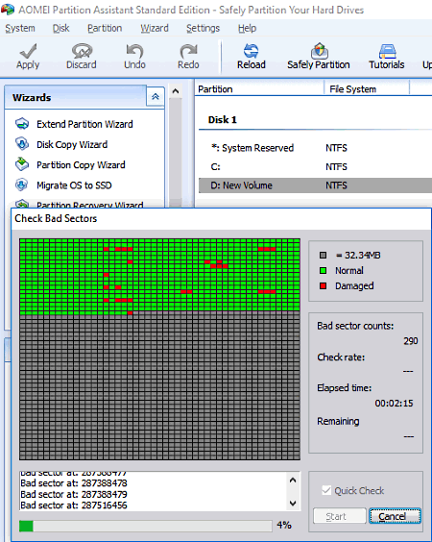Click the sidebar scroll up arrow
The image size is (432, 542).
pyautogui.click(x=176, y=91)
